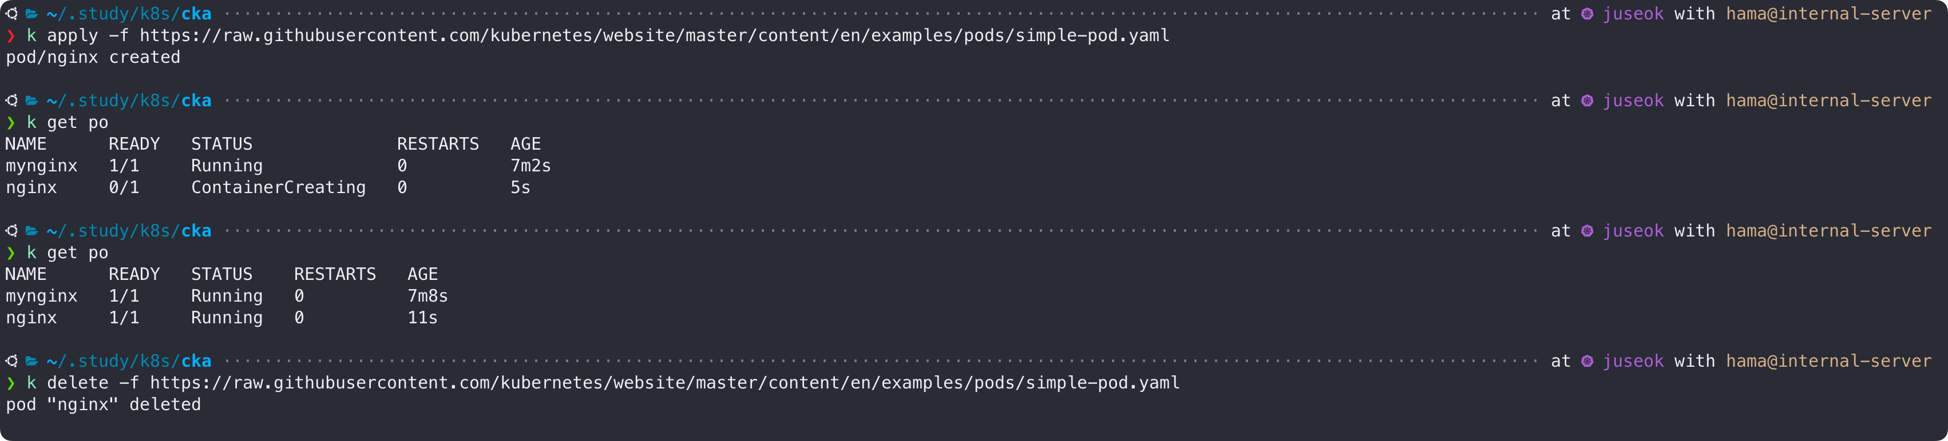Click the OS logo icon on the topmost prompt line

[12, 14]
